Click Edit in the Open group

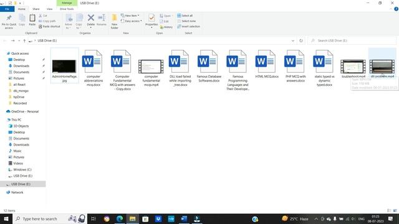pos(165,21)
